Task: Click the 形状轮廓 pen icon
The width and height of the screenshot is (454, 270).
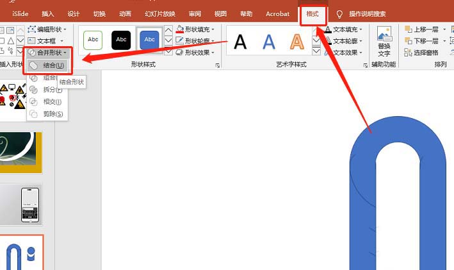Action: [179, 41]
